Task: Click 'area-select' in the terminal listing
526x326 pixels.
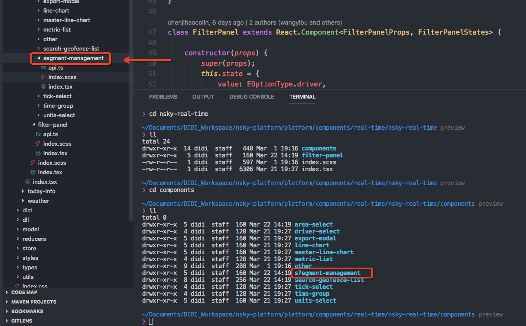Action: pos(314,224)
